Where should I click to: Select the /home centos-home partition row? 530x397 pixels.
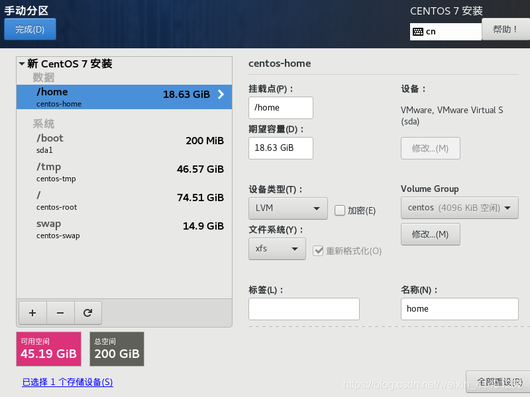pyautogui.click(x=124, y=97)
